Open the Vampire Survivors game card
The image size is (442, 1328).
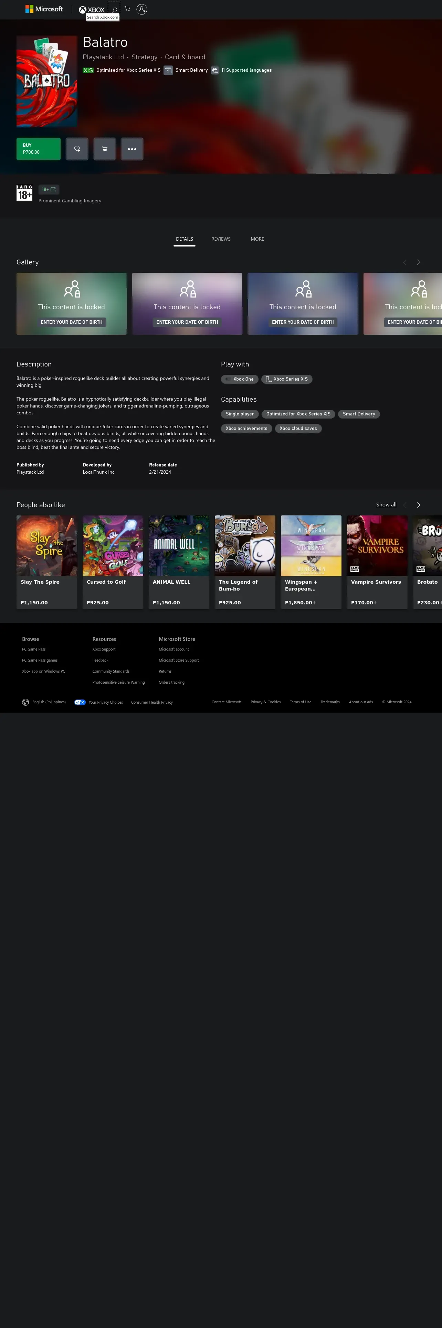pyautogui.click(x=377, y=562)
